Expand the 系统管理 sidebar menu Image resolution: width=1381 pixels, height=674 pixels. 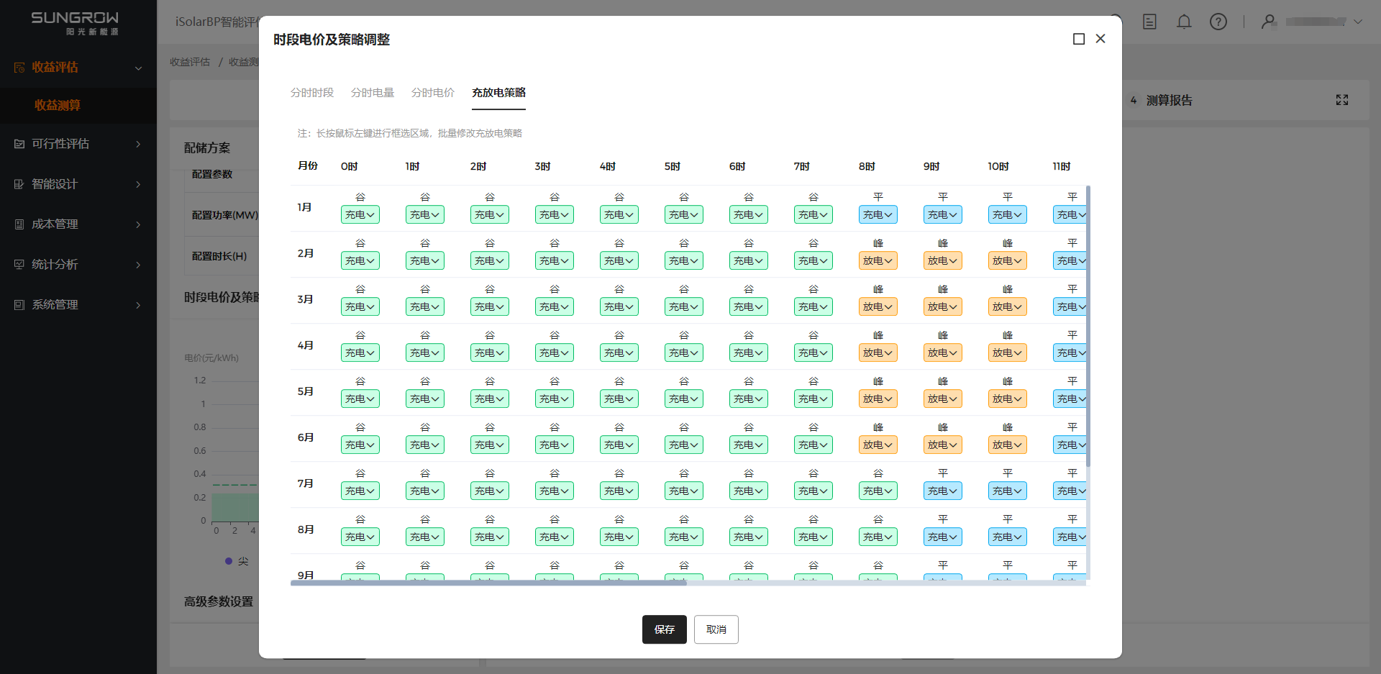click(78, 305)
